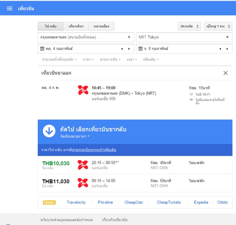The image size is (236, 225).
Task: Click AirAsia logo of 20:15 return flight
Action: [83, 165]
